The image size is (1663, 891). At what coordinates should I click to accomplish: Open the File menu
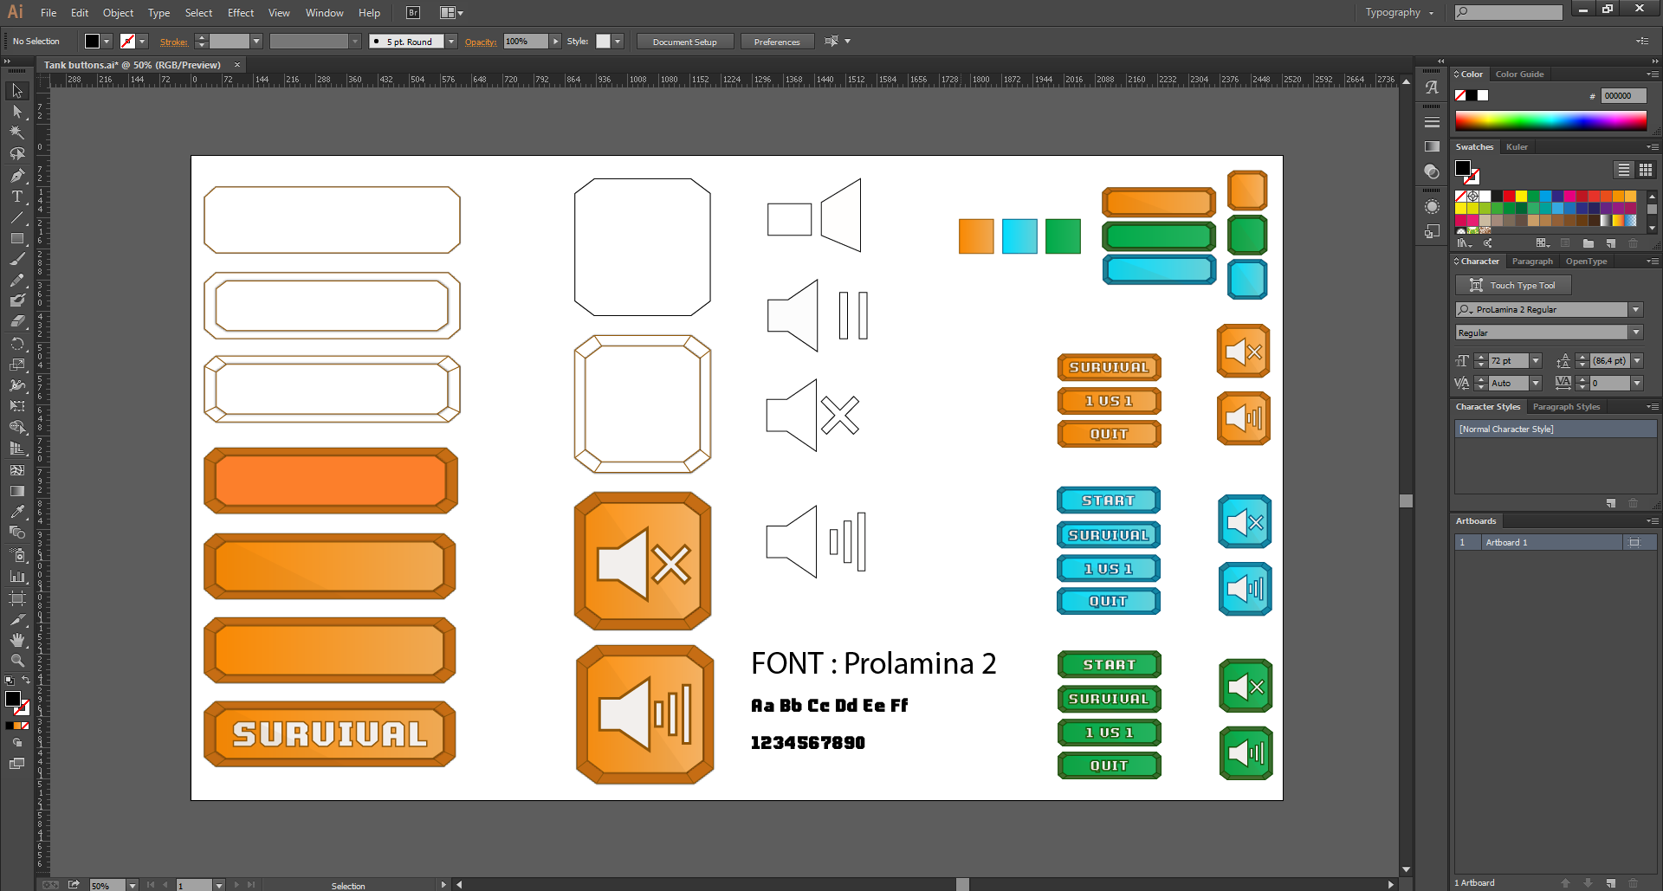click(x=49, y=12)
